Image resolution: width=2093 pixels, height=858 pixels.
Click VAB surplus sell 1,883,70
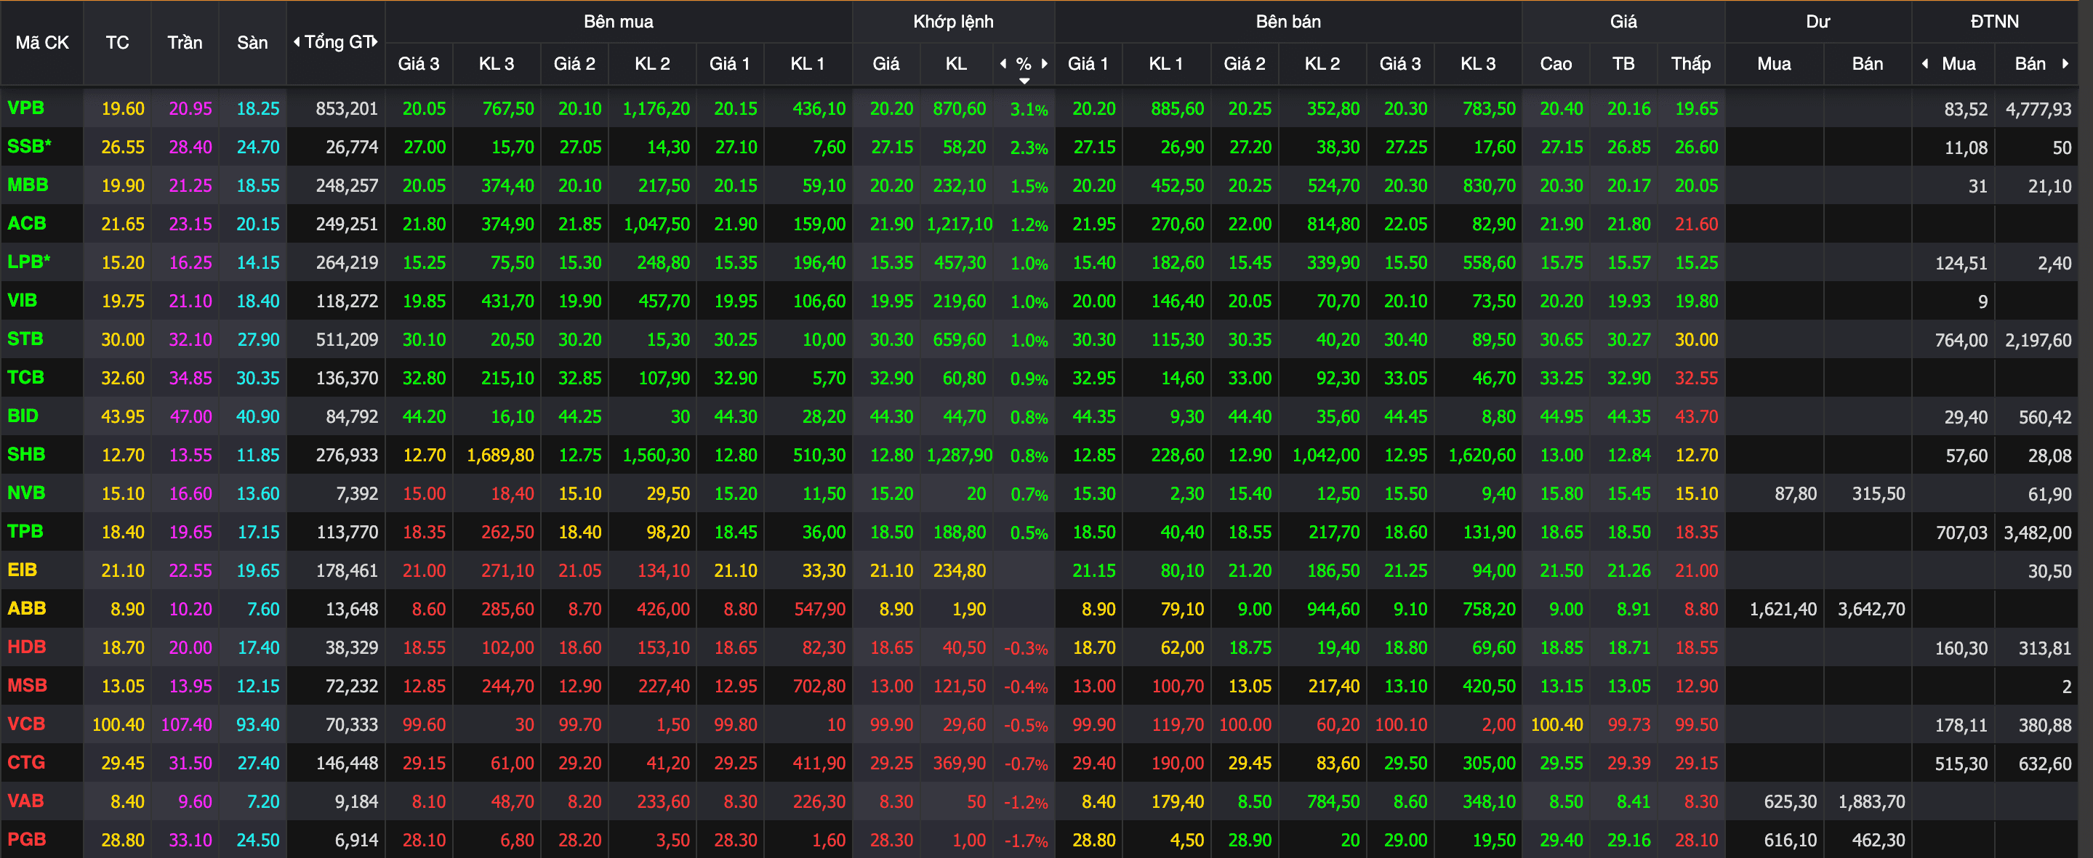click(x=1871, y=801)
